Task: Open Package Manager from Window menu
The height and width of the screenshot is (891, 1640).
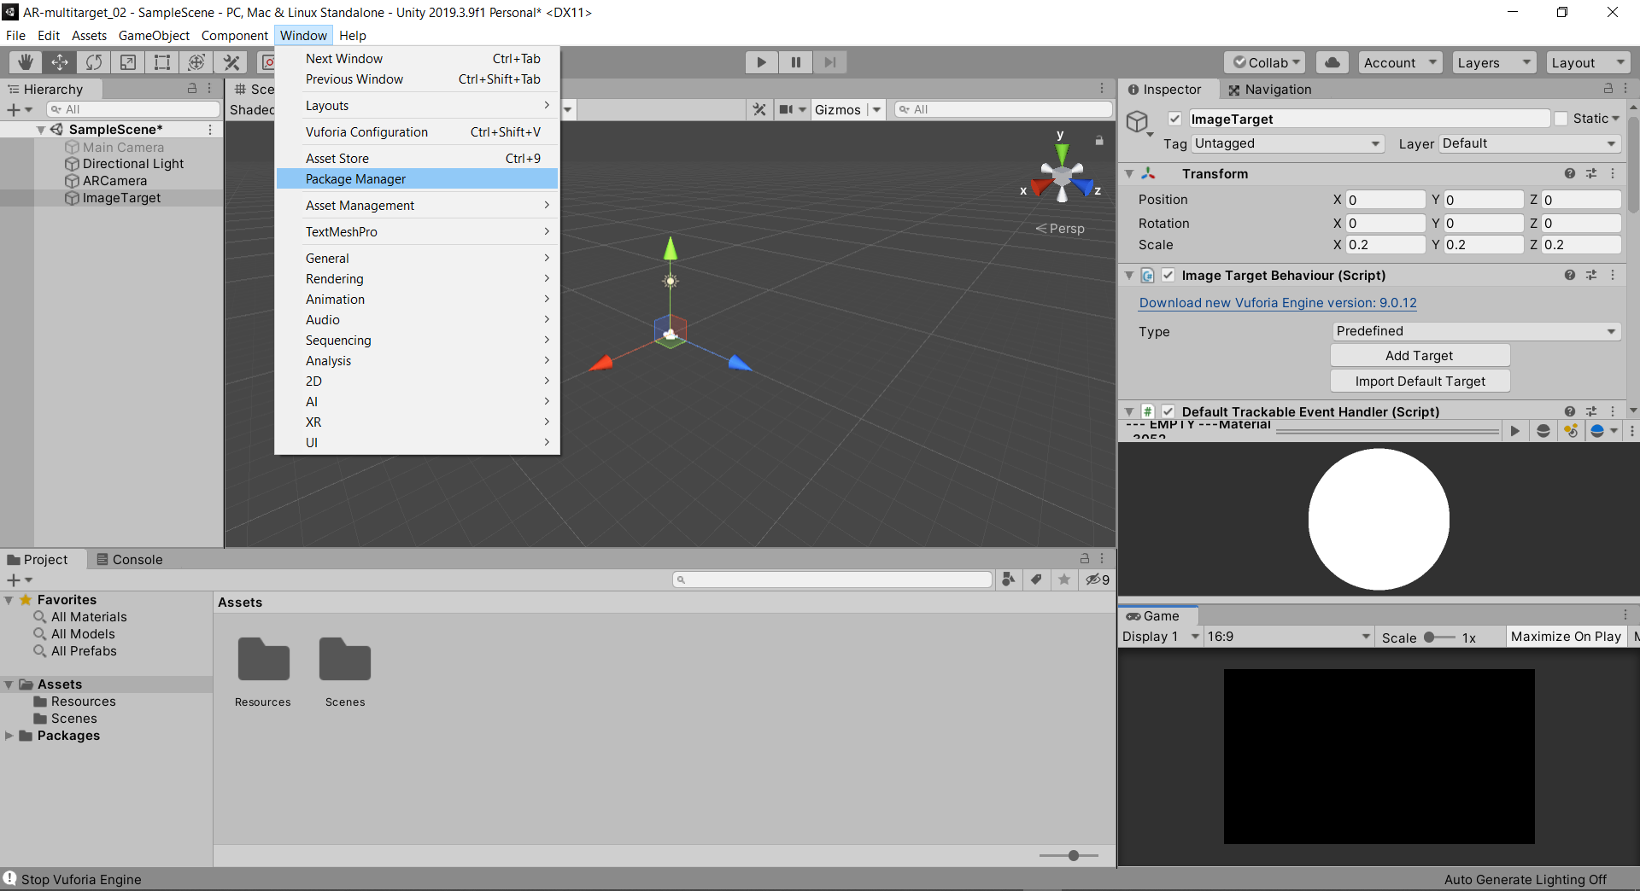Action: pyautogui.click(x=356, y=179)
